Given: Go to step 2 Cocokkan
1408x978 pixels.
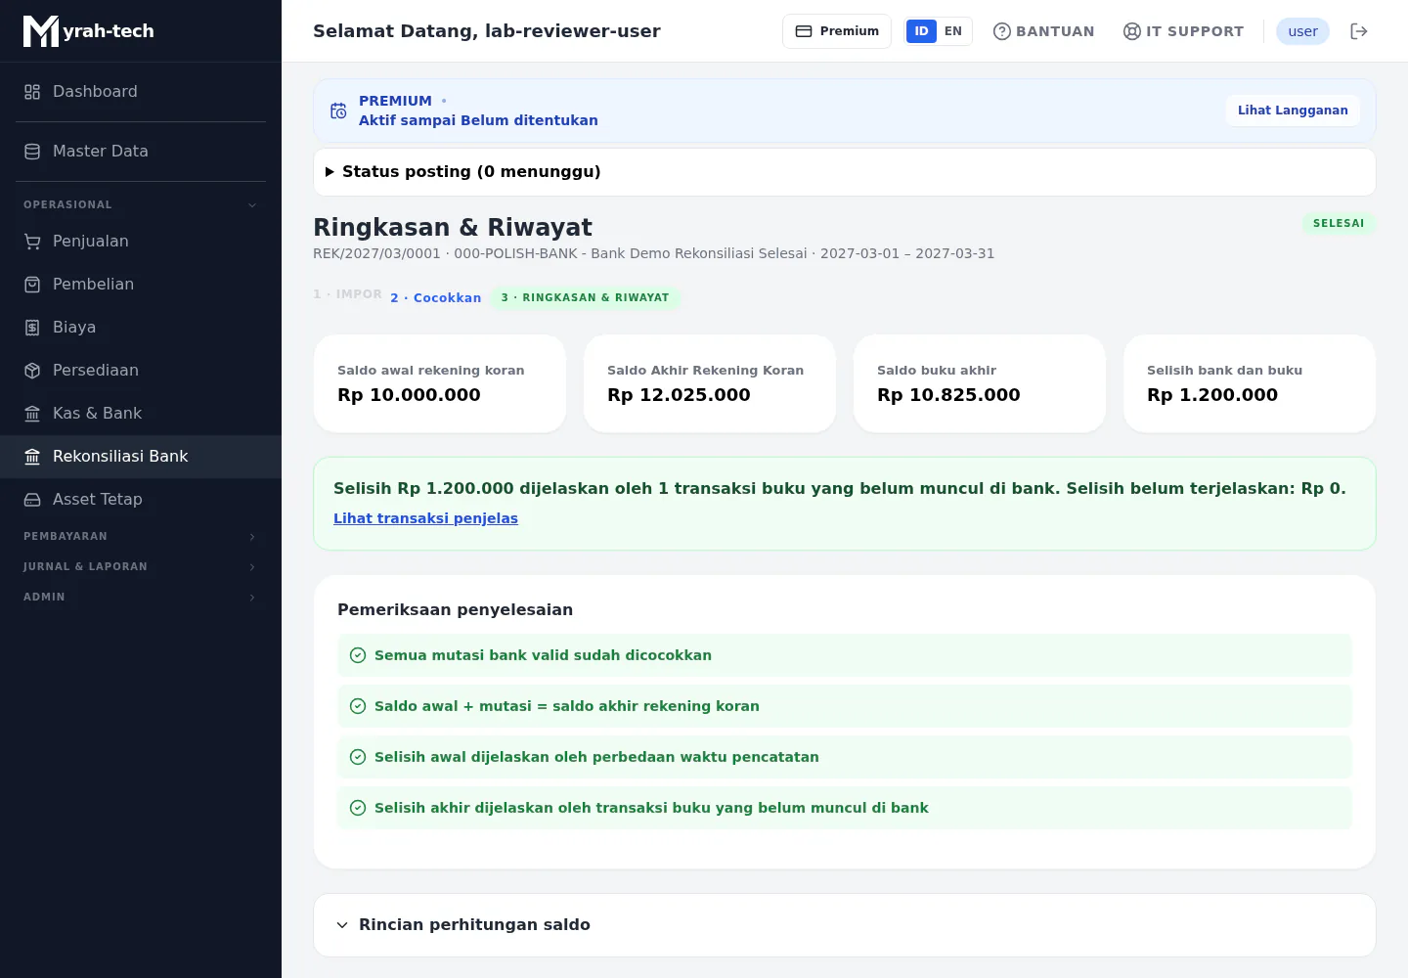Looking at the screenshot, I should pos(436,298).
